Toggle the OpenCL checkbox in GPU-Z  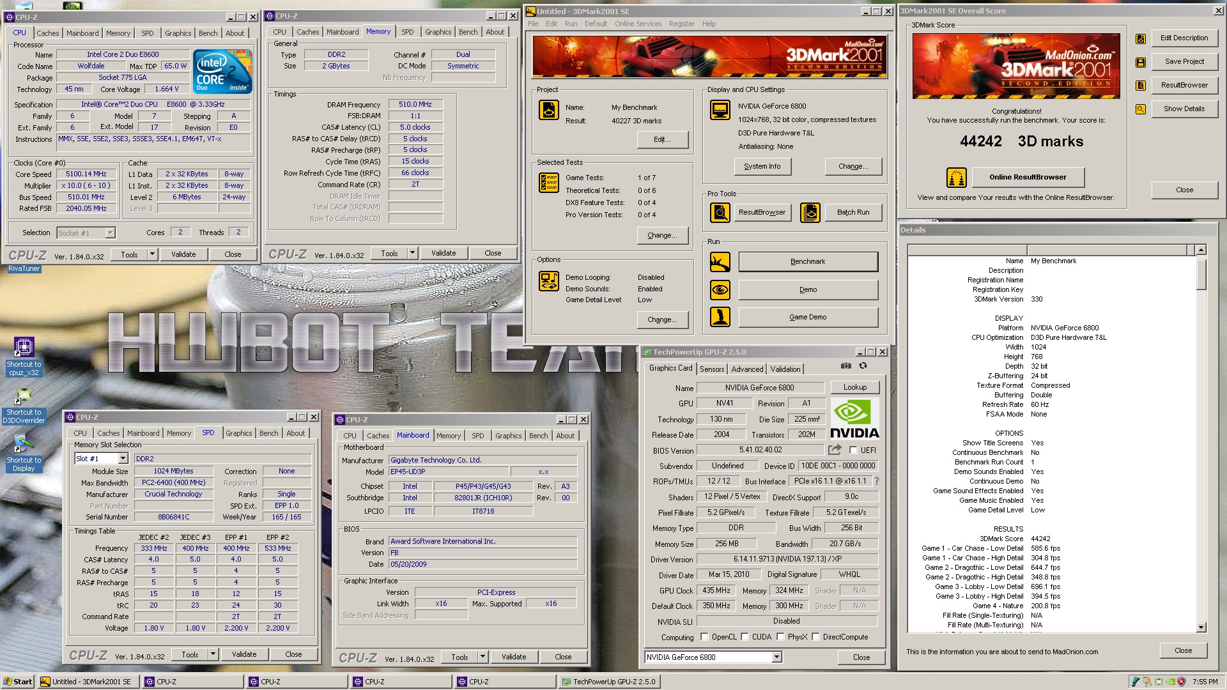(x=704, y=637)
